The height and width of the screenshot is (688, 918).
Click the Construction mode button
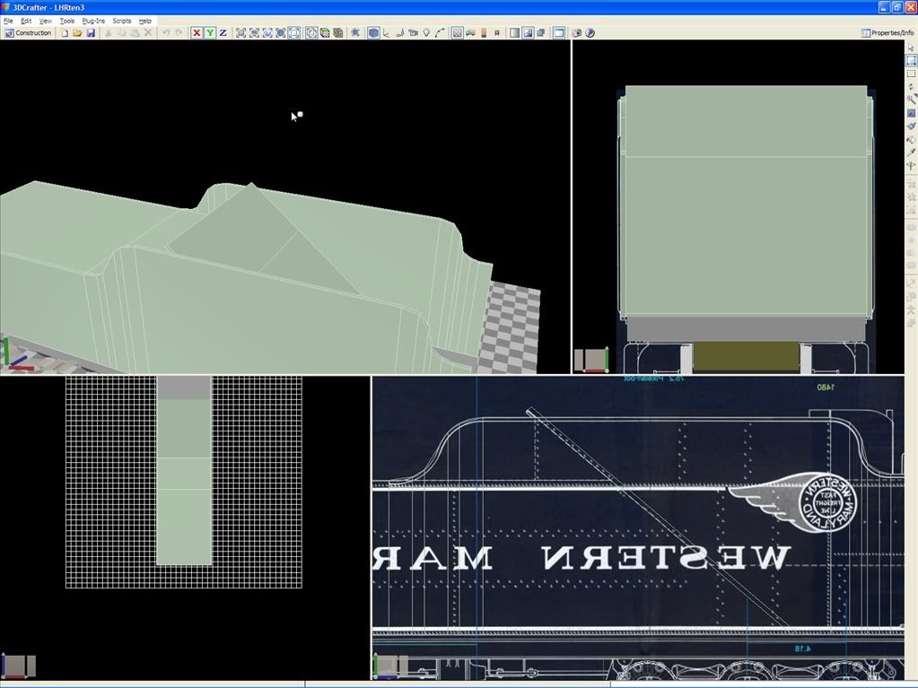click(x=28, y=33)
